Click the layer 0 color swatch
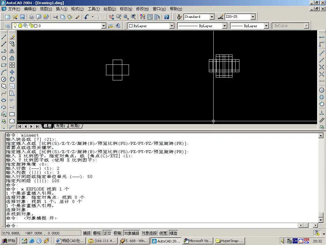The width and height of the screenshot is (326, 245). coord(36,26)
